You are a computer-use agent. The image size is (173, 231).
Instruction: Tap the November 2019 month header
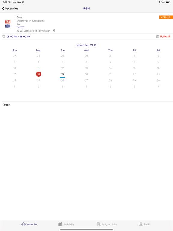[86, 45]
